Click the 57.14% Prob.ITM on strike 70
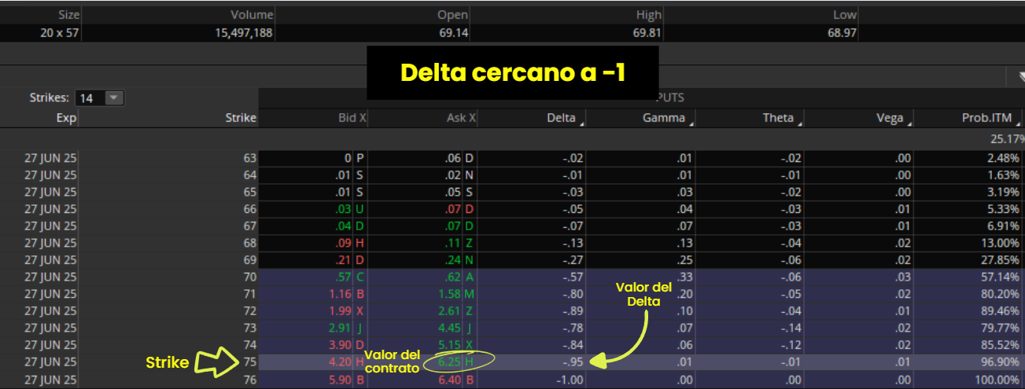Viewport: 1025px width, 389px height. (1002, 277)
